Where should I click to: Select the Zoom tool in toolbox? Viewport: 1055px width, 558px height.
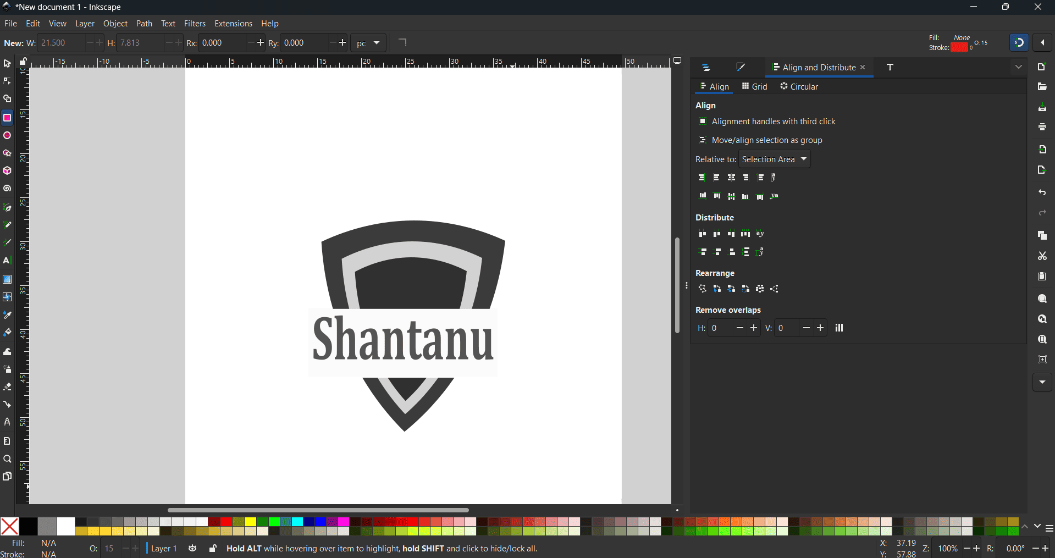[7, 459]
